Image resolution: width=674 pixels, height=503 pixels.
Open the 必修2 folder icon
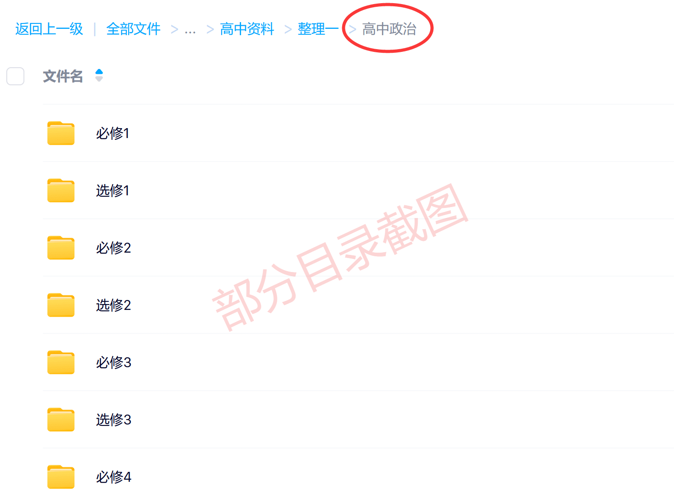61,248
